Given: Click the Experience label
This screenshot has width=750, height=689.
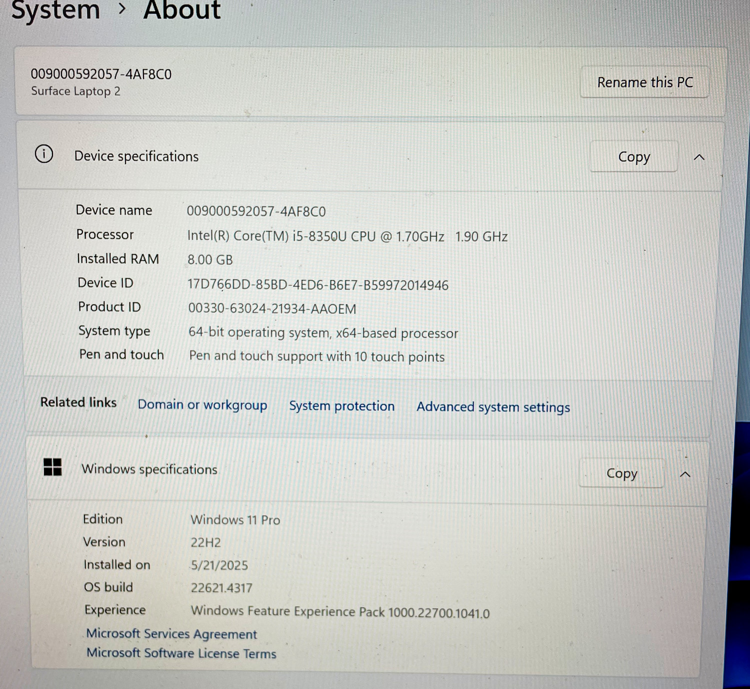Looking at the screenshot, I should [x=115, y=610].
